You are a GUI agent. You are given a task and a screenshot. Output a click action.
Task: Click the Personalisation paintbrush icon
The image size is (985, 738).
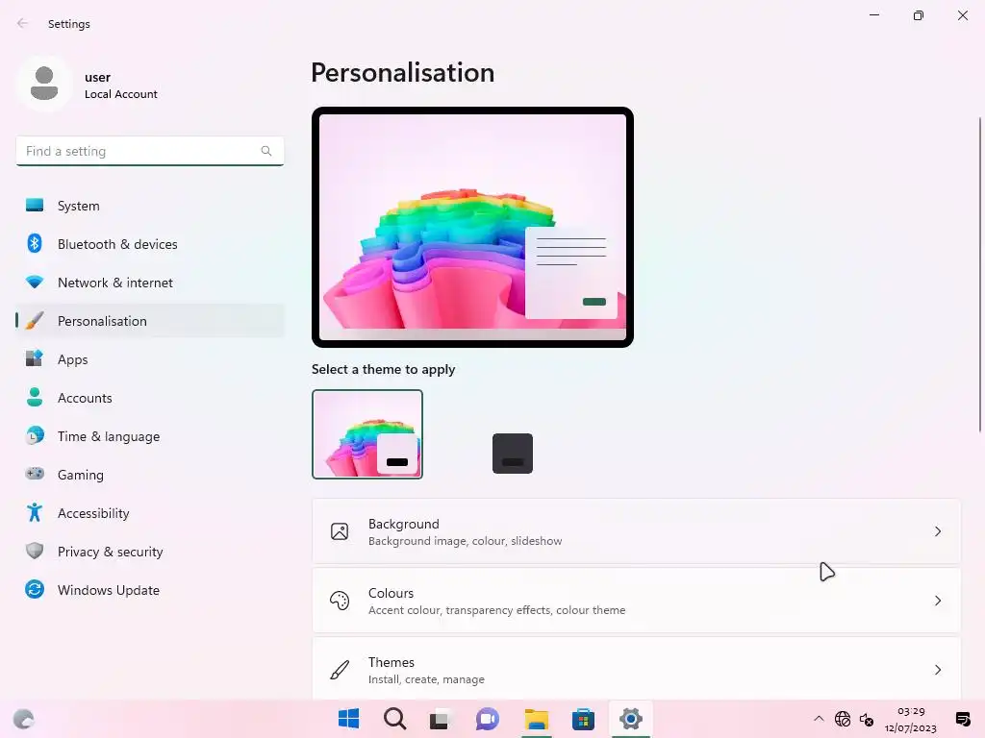pyautogui.click(x=35, y=321)
